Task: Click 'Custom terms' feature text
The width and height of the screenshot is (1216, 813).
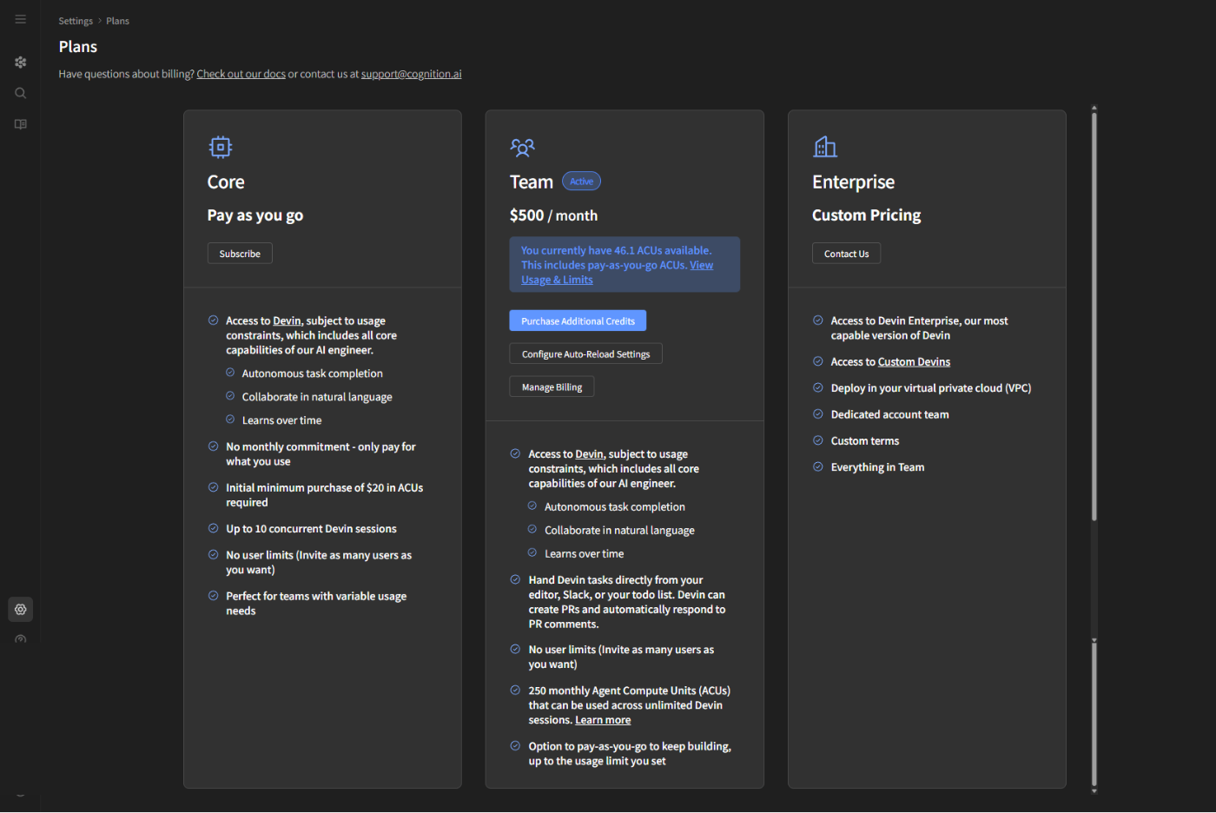Action: (864, 441)
